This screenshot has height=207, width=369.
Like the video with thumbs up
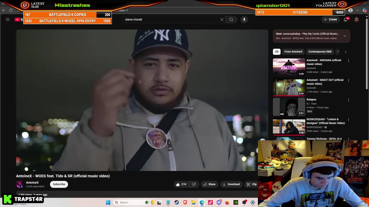coord(181,184)
